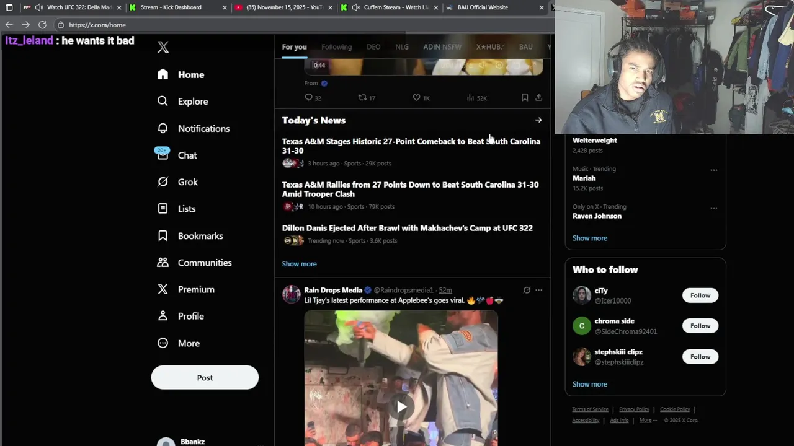Viewport: 794px width, 446px height.
Task: Open Chat envelope icon
Action: (x=163, y=155)
